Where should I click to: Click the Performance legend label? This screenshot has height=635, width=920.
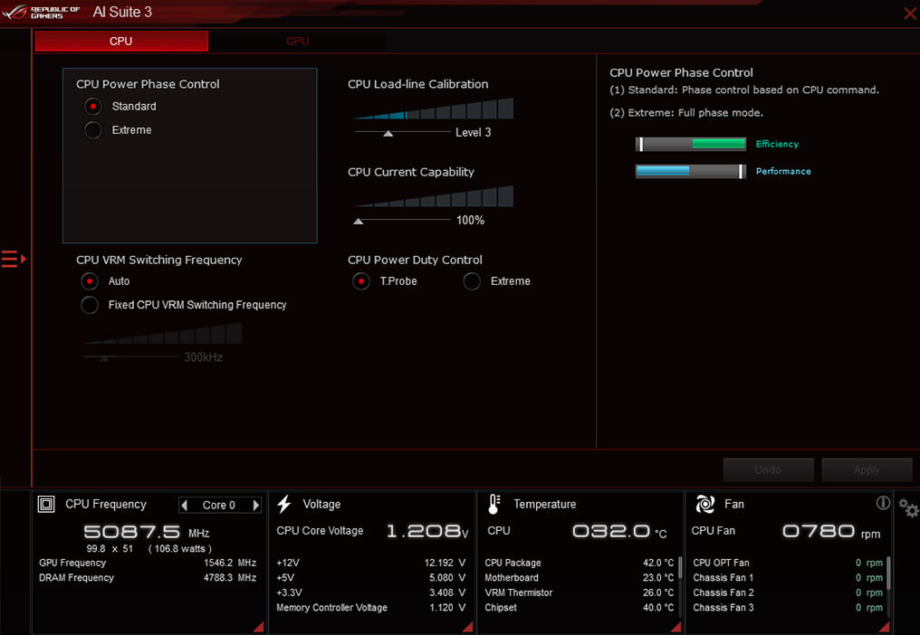tap(783, 171)
